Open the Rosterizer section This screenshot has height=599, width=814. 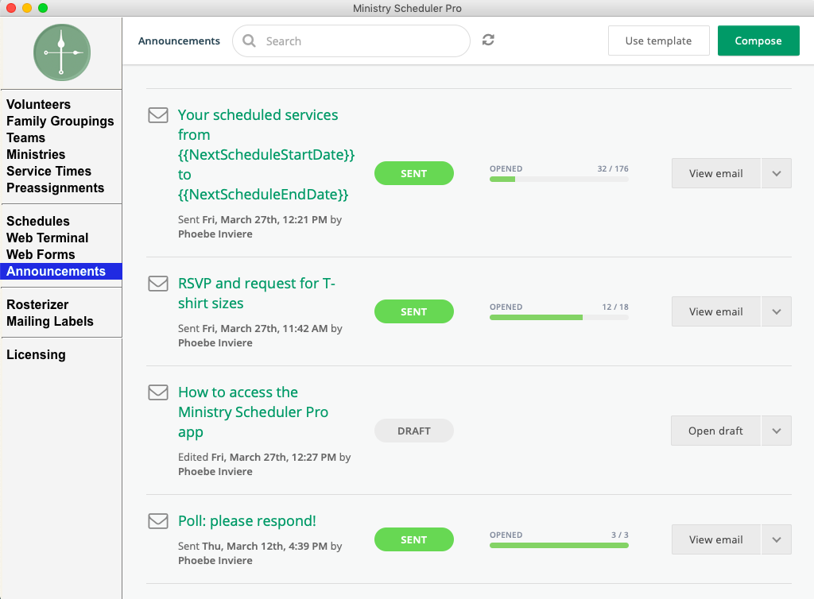[37, 304]
